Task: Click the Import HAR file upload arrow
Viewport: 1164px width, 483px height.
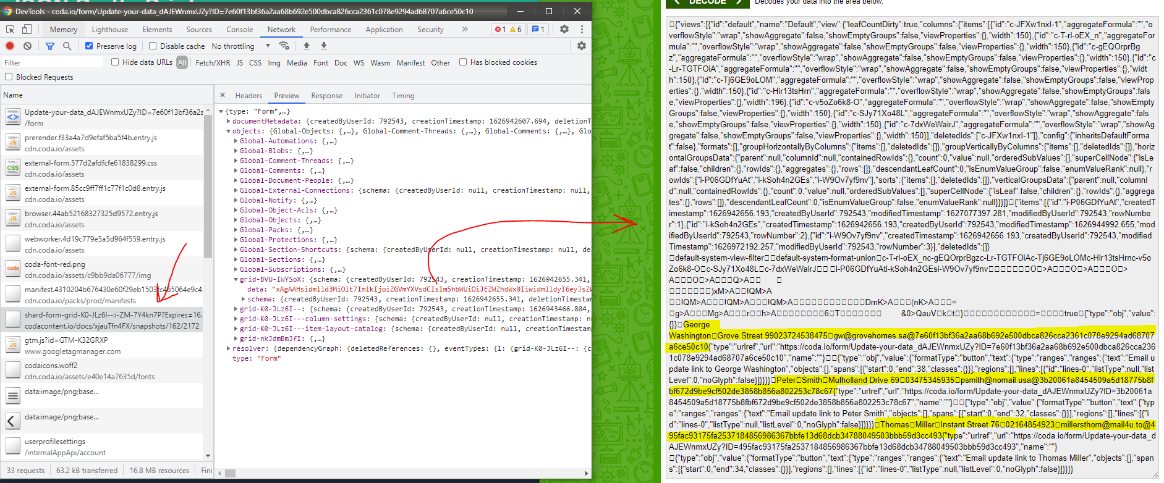Action: point(307,46)
